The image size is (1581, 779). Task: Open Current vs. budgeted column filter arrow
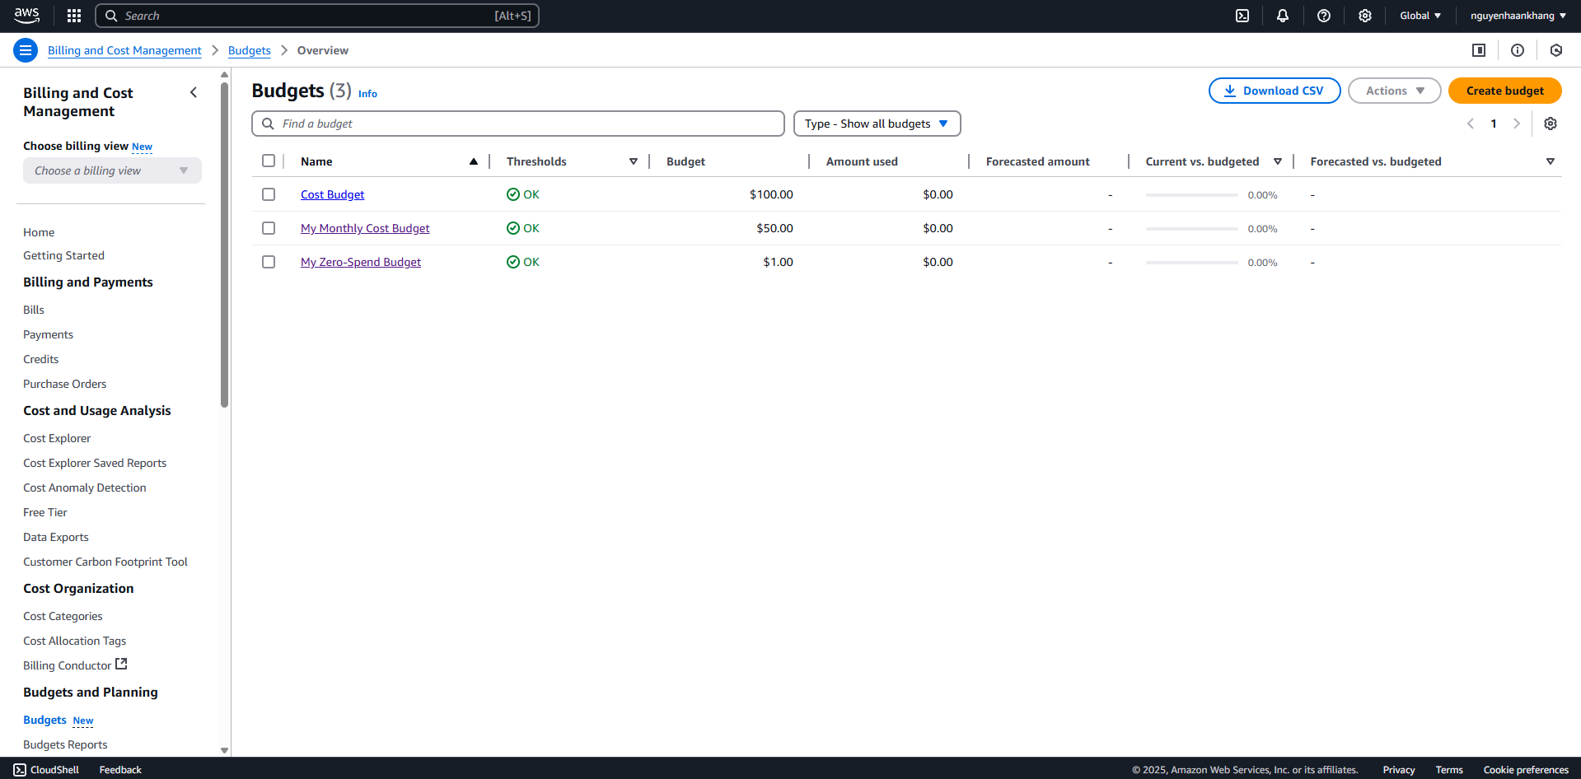1278,161
